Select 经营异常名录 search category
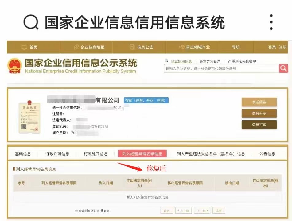The width and height of the screenshot is (292, 221). [x=210, y=61]
